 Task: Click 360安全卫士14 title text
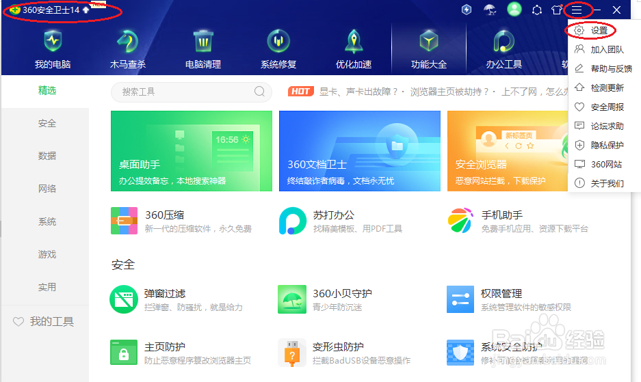(x=51, y=10)
